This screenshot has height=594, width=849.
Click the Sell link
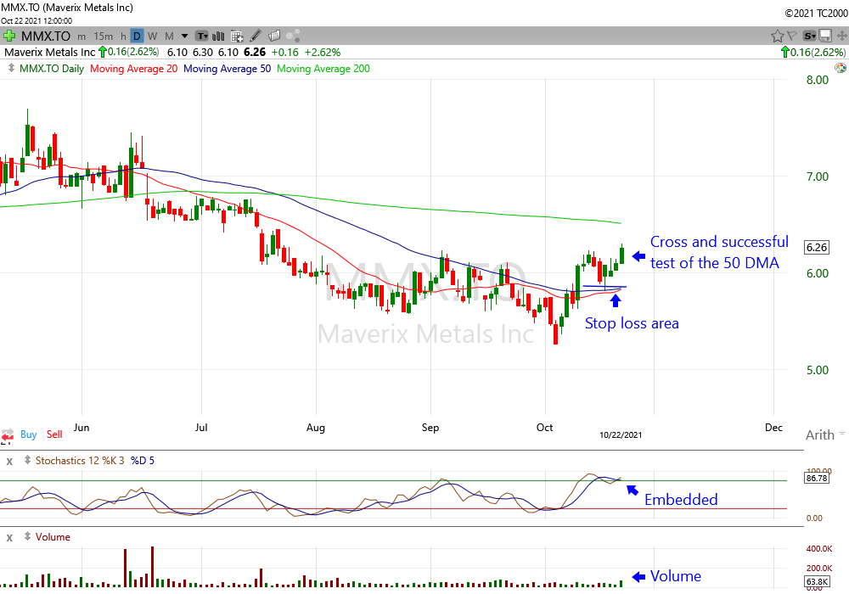tap(54, 434)
